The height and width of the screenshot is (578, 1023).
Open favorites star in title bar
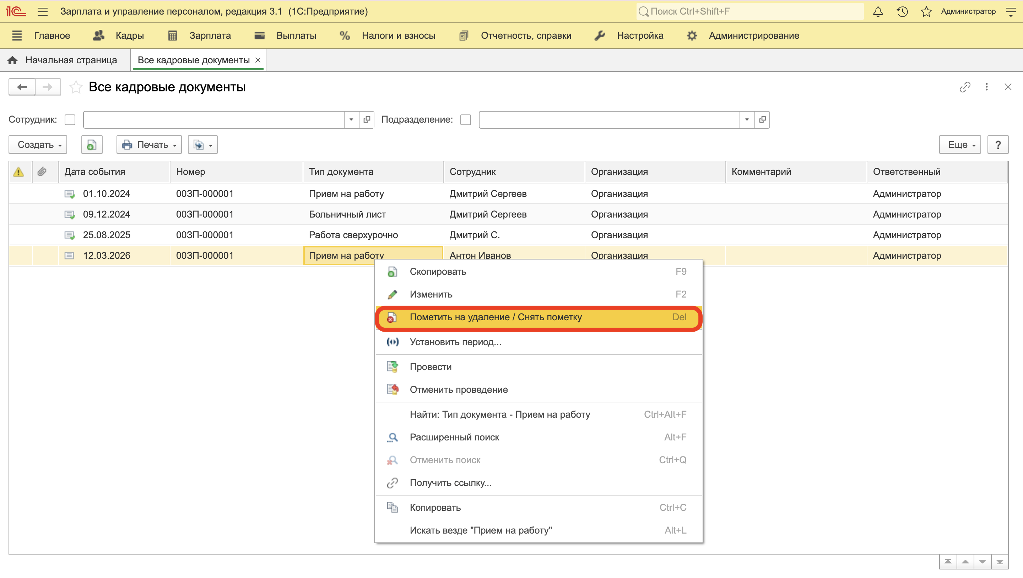(x=926, y=11)
